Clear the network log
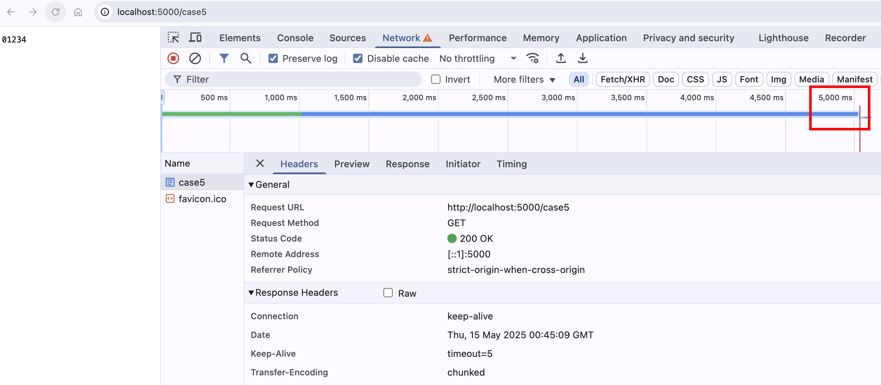The image size is (881, 385). pyautogui.click(x=195, y=58)
